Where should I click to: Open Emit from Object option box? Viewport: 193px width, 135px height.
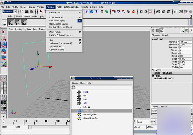80,21
